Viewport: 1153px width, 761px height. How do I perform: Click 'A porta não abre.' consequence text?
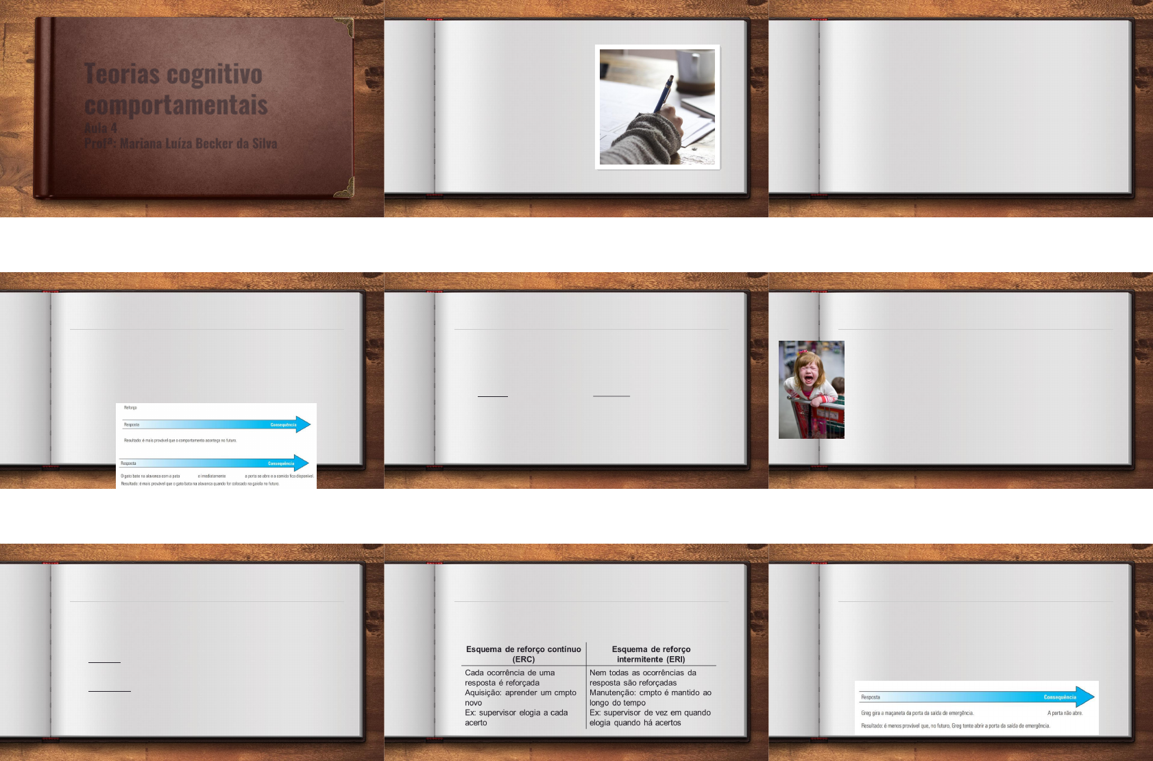click(1065, 713)
